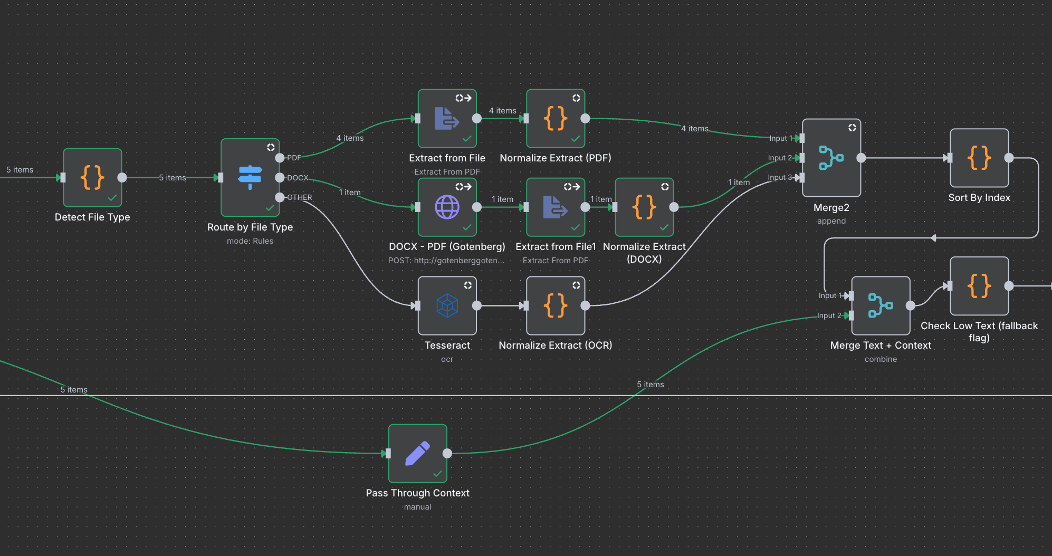Image resolution: width=1052 pixels, height=556 pixels.
Task: Click the DOCX output connector on router
Action: tap(280, 178)
